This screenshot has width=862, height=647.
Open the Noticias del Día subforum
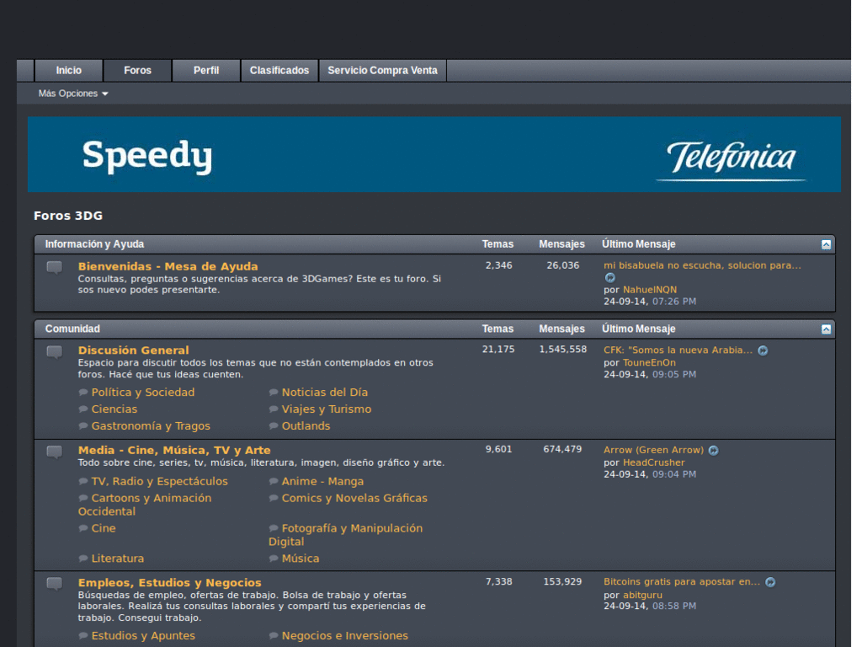click(324, 393)
